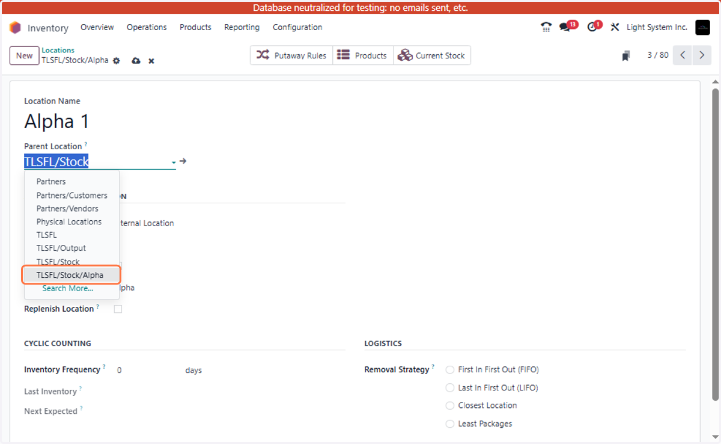
Task: Click the New button
Action: [25, 55]
